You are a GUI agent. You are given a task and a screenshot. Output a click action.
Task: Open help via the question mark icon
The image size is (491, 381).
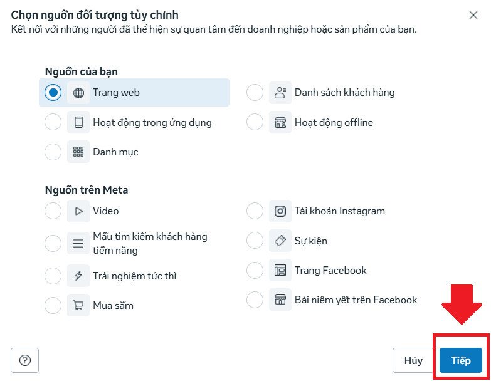[25, 360]
